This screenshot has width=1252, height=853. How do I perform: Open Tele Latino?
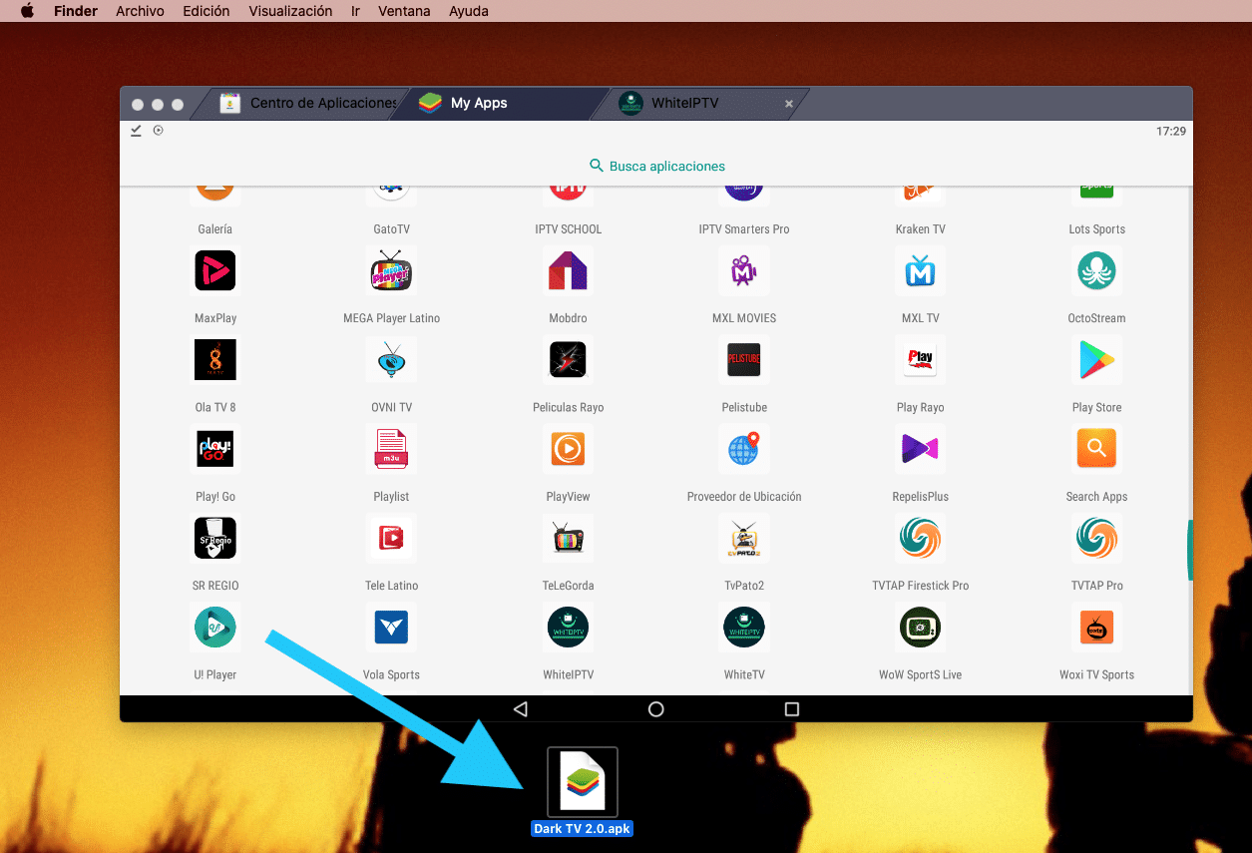391,538
